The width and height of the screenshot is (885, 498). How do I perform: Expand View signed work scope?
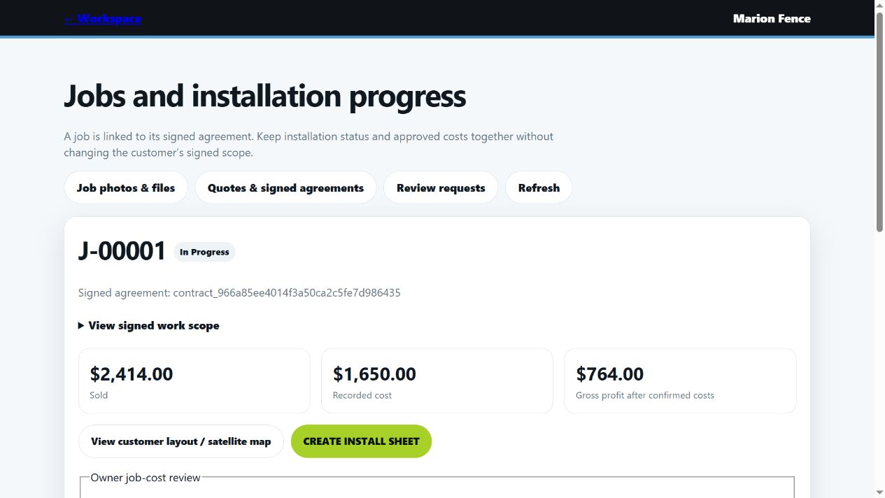(149, 325)
